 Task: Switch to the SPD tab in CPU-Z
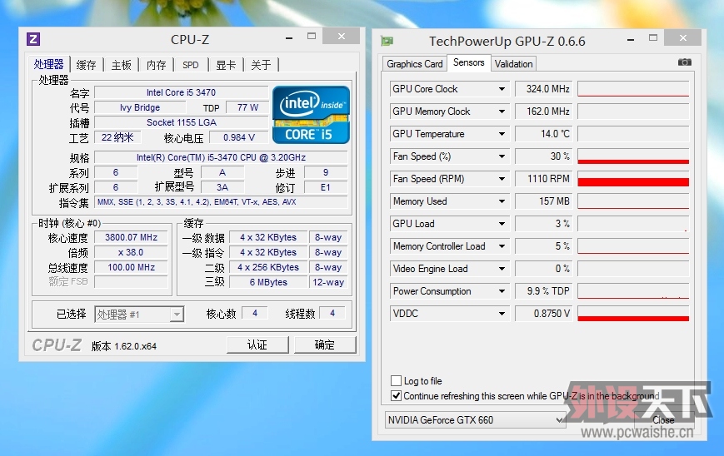191,65
